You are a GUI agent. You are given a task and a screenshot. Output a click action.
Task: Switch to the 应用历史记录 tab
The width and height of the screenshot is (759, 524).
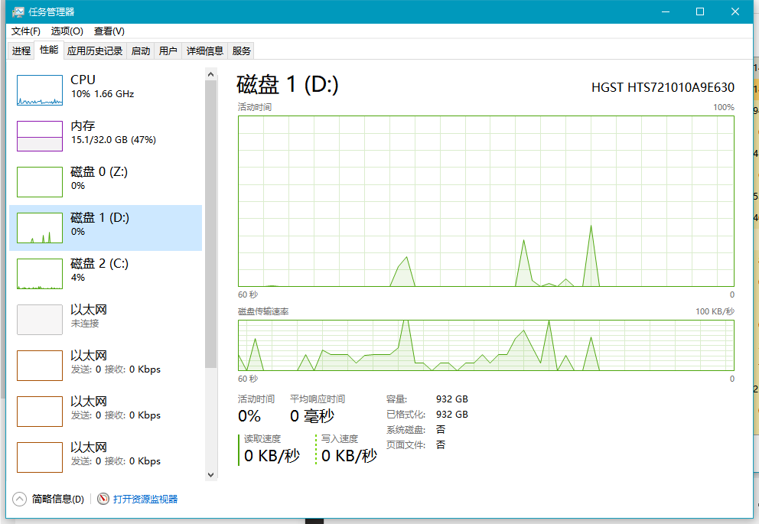click(x=95, y=50)
